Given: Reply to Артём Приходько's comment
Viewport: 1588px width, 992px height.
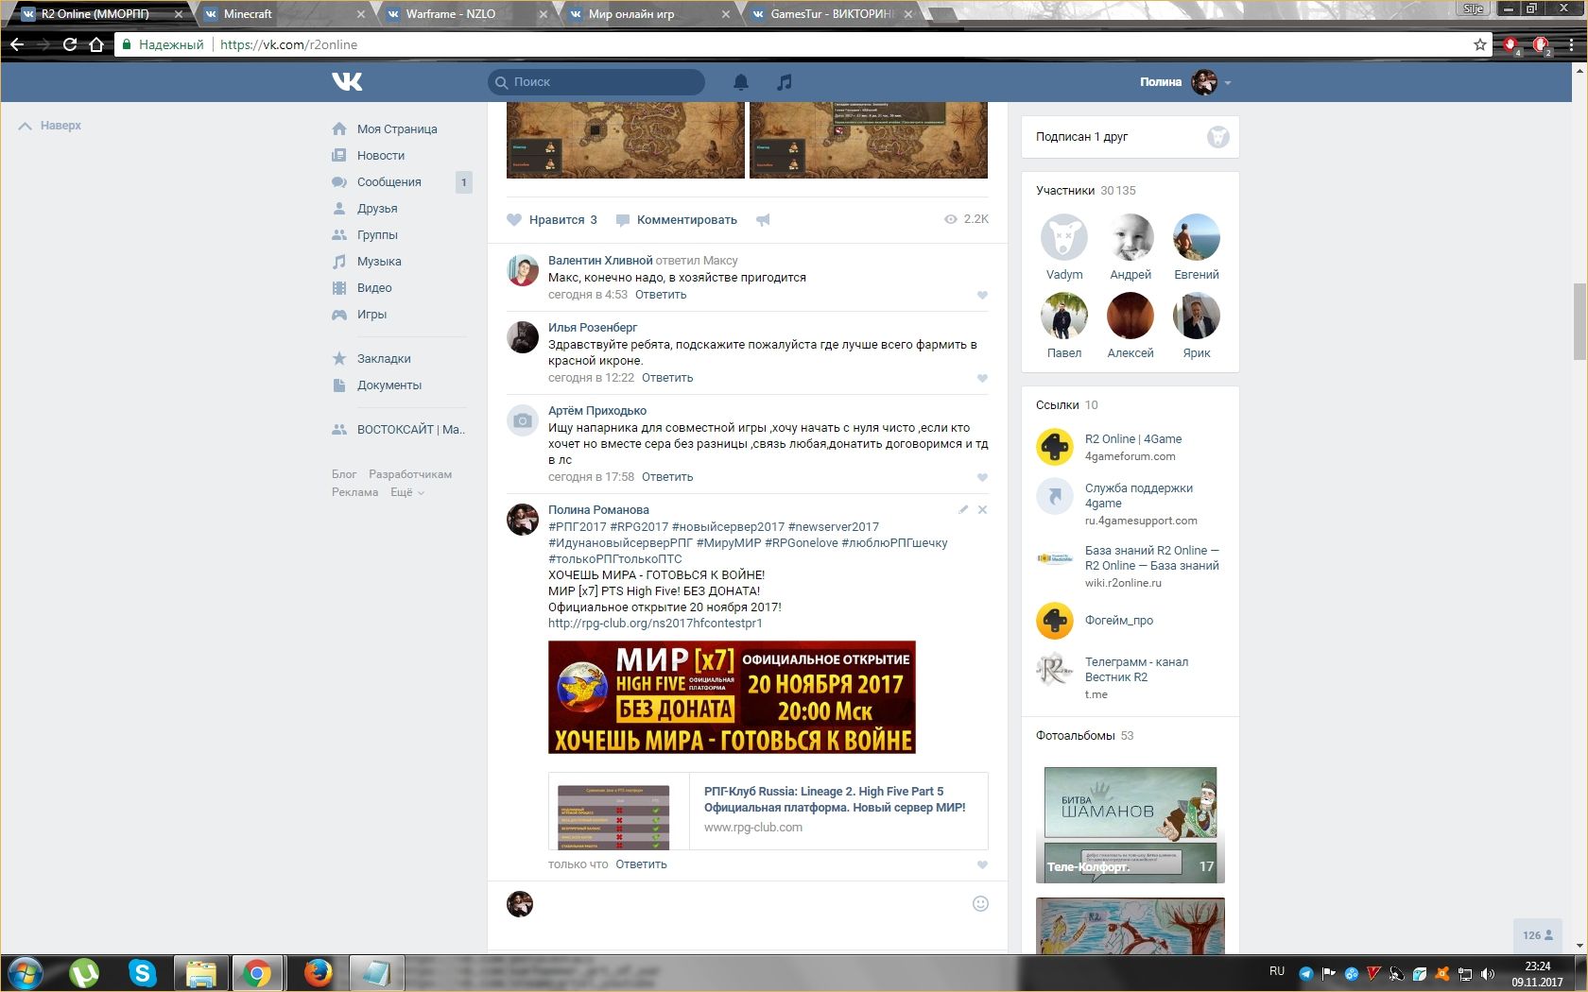Looking at the screenshot, I should (667, 477).
